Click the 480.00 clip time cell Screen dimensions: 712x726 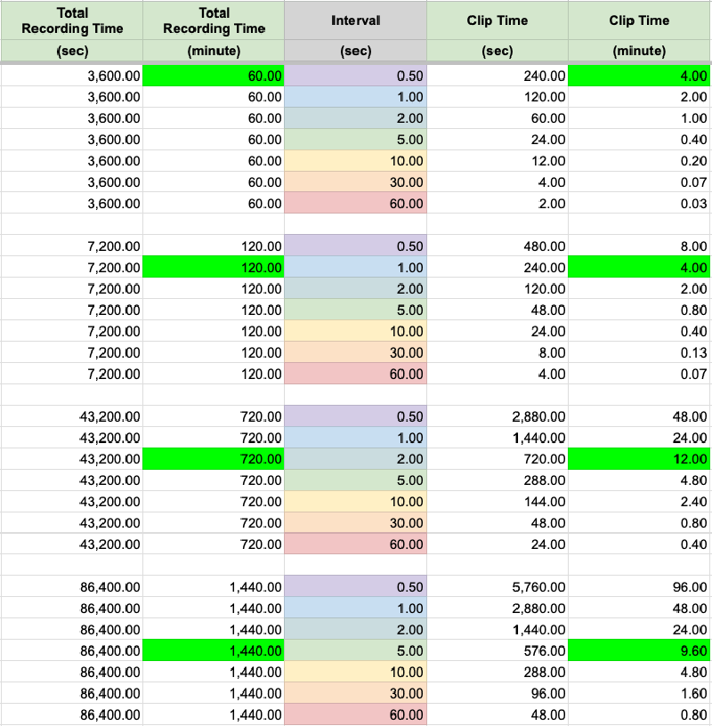[x=497, y=246]
